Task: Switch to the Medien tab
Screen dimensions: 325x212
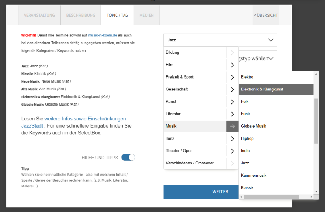Action: 147,15
